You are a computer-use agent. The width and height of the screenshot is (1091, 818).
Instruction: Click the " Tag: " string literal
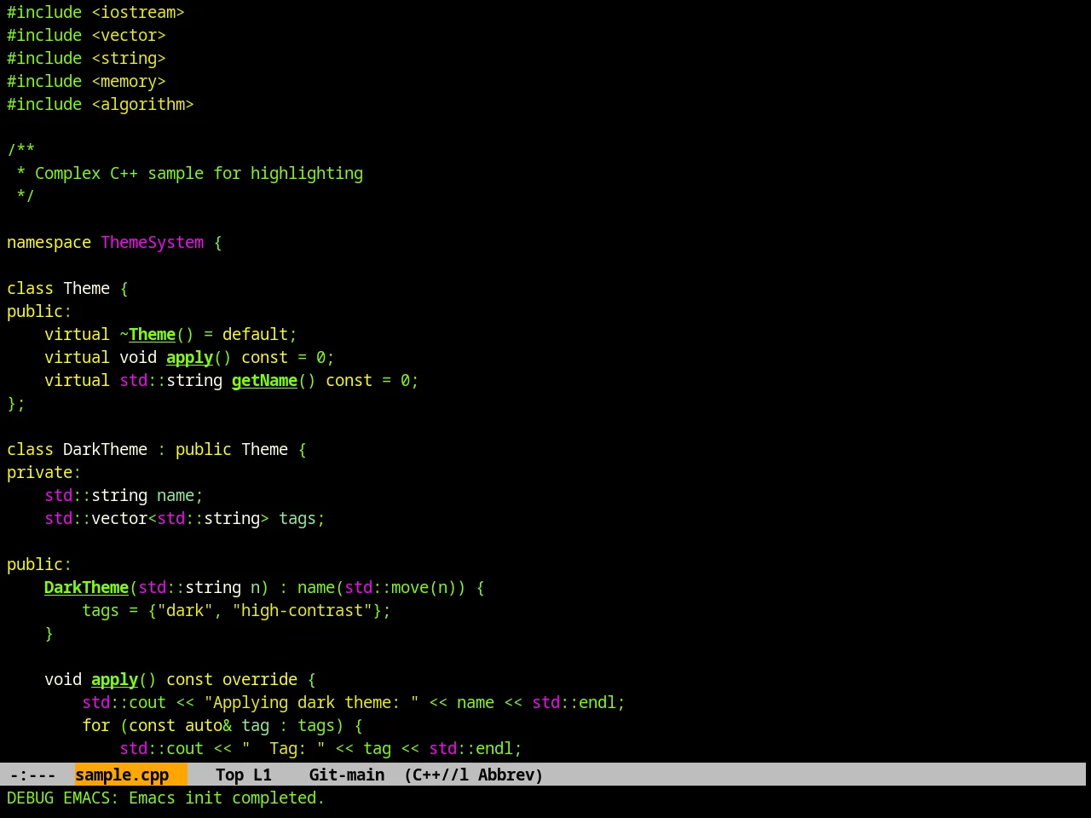click(x=283, y=748)
